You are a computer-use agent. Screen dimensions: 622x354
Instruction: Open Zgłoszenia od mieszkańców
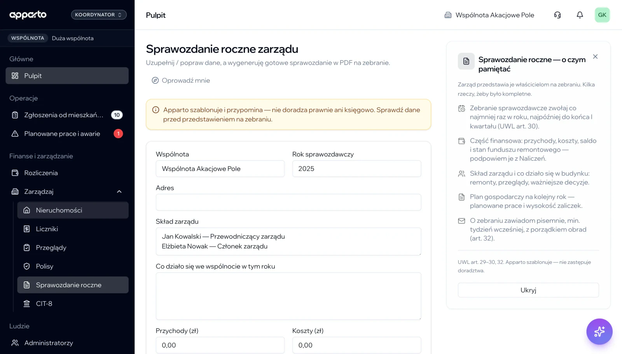pos(67,115)
